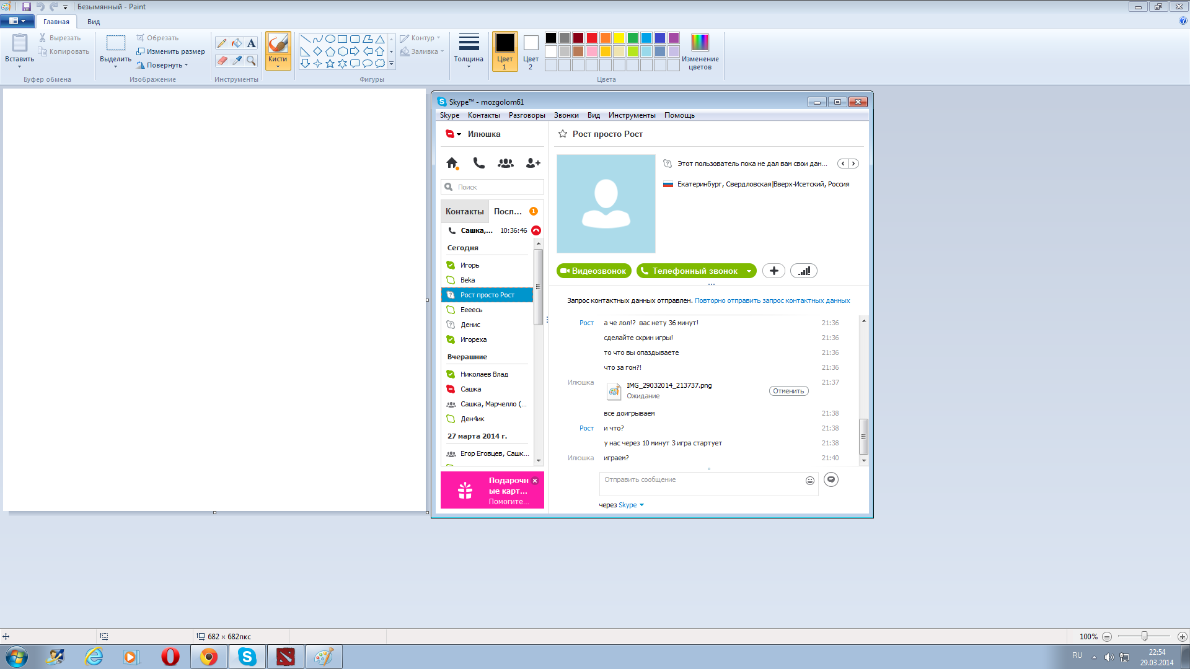Select the Fill with color bucket tool
The width and height of the screenshot is (1190, 669).
tap(236, 43)
